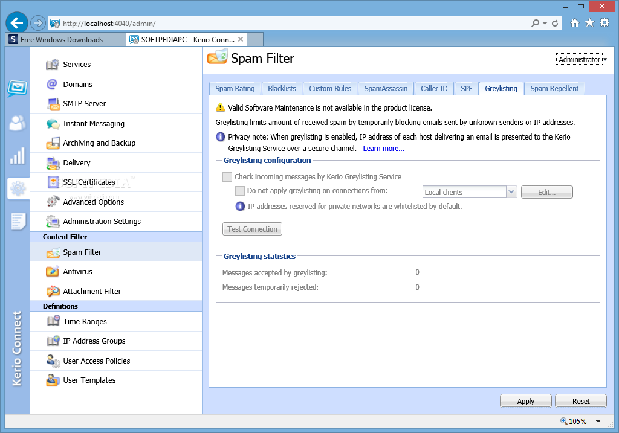Open Administrator dropdown menu

pyautogui.click(x=582, y=59)
